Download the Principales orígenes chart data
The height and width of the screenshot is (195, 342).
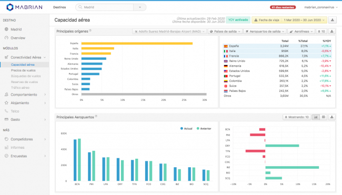coord(332,32)
